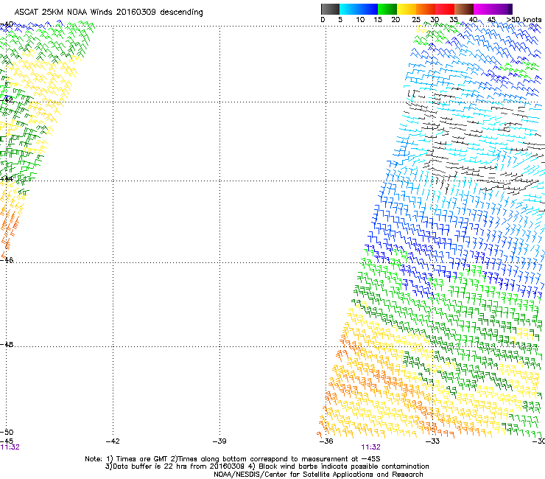Viewport: 545px width, 479px height.
Task: Click the '-39' longitude label
Action: pos(219,441)
